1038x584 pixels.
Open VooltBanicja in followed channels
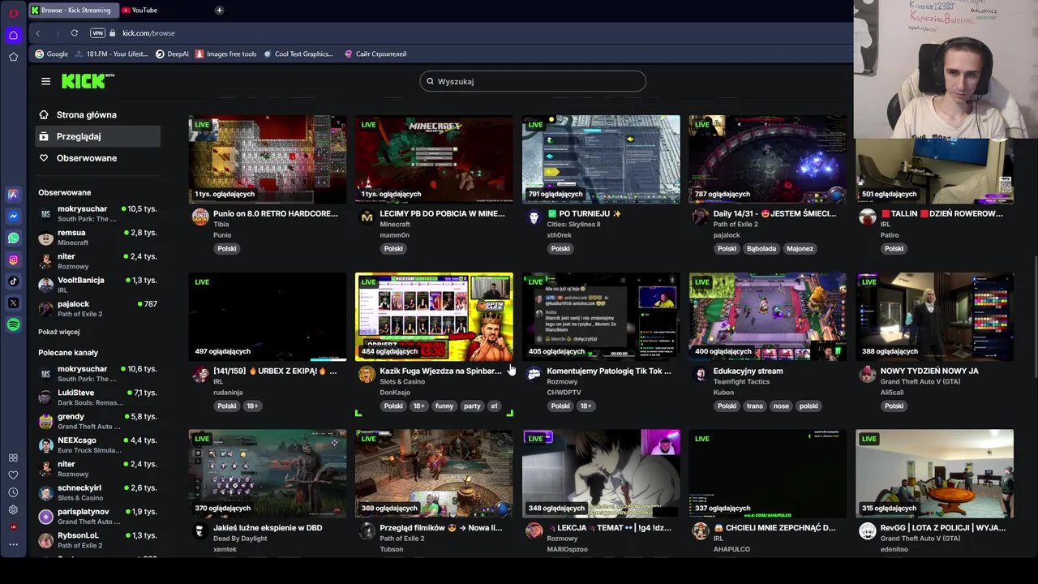tap(97, 285)
